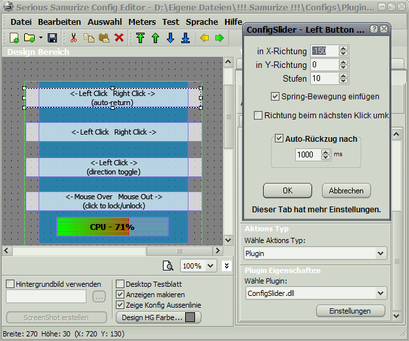Image resolution: width=409 pixels, height=341 pixels.
Task: Click the Save floppy disk icon
Action: pyautogui.click(x=52, y=38)
